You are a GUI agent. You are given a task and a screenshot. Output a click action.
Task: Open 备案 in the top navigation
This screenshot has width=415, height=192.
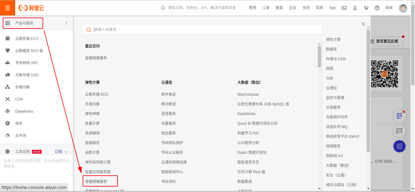click(279, 8)
